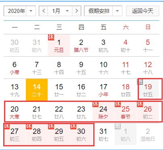The image size is (164, 150).
Task: Select January 17 小年
Action: [x=103, y=90]
